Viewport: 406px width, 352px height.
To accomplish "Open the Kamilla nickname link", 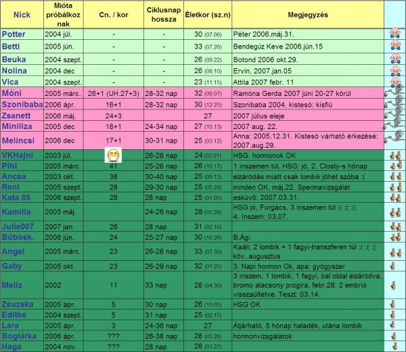I will 16,211.
